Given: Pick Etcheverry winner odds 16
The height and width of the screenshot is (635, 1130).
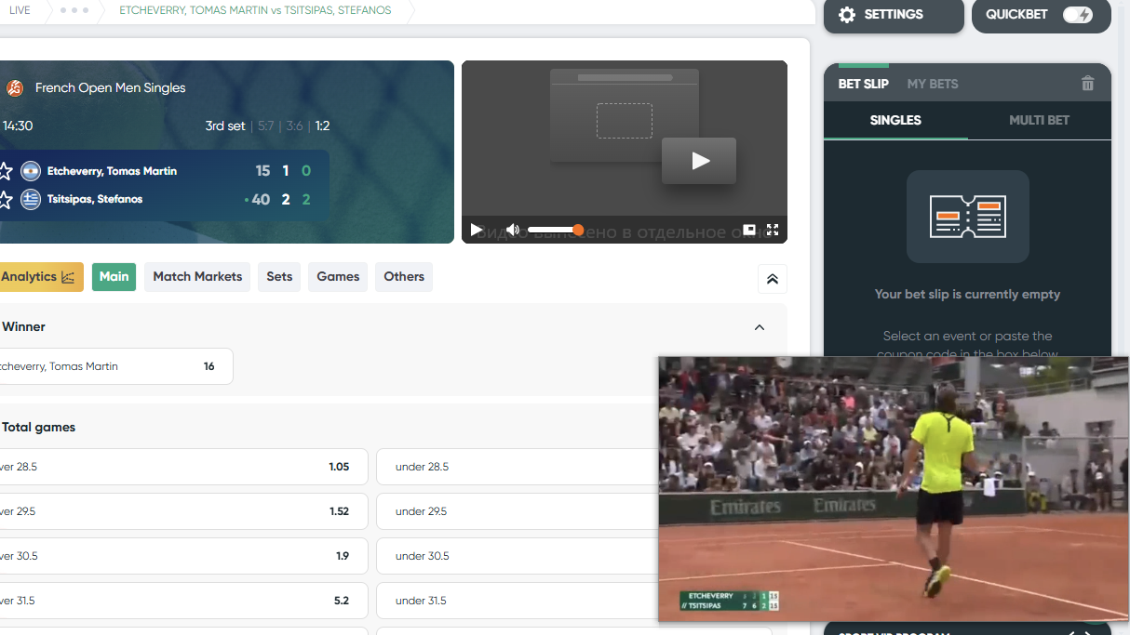Looking at the screenshot, I should click(x=114, y=366).
